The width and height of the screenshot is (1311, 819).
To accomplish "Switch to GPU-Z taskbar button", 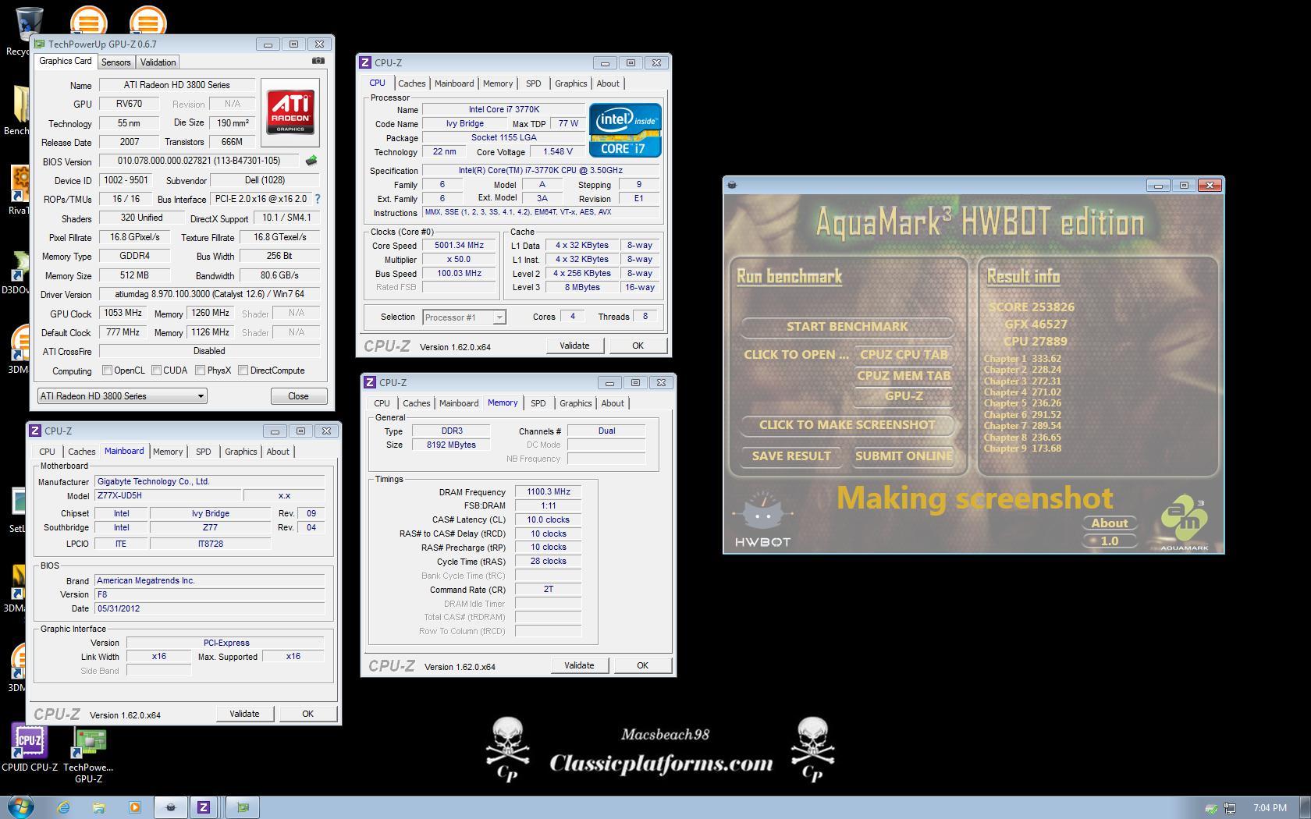I will click(243, 807).
